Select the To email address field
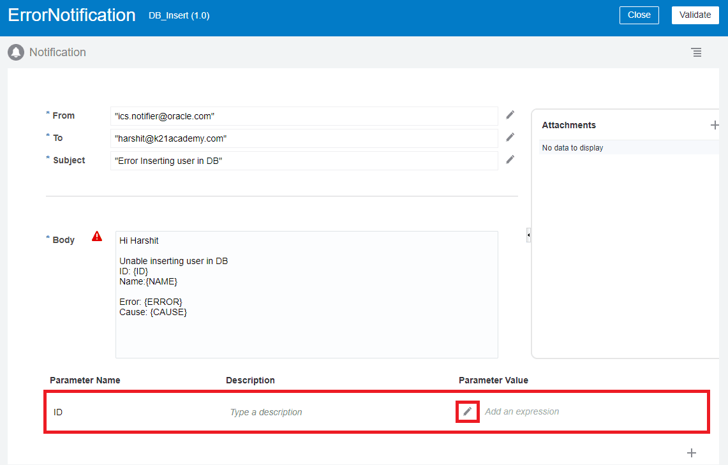The image size is (728, 465). click(x=304, y=138)
